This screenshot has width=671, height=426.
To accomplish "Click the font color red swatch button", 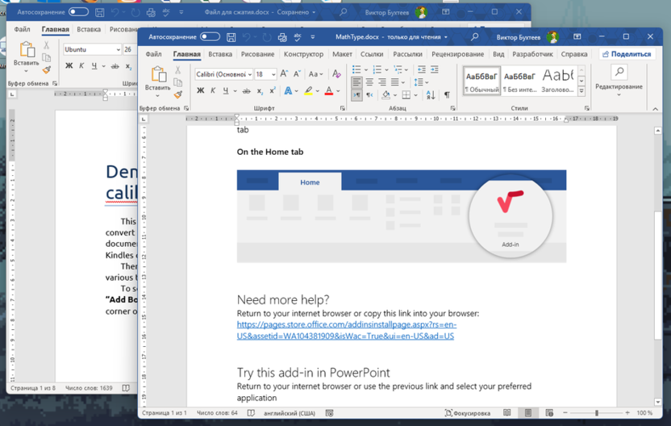I will (328, 91).
